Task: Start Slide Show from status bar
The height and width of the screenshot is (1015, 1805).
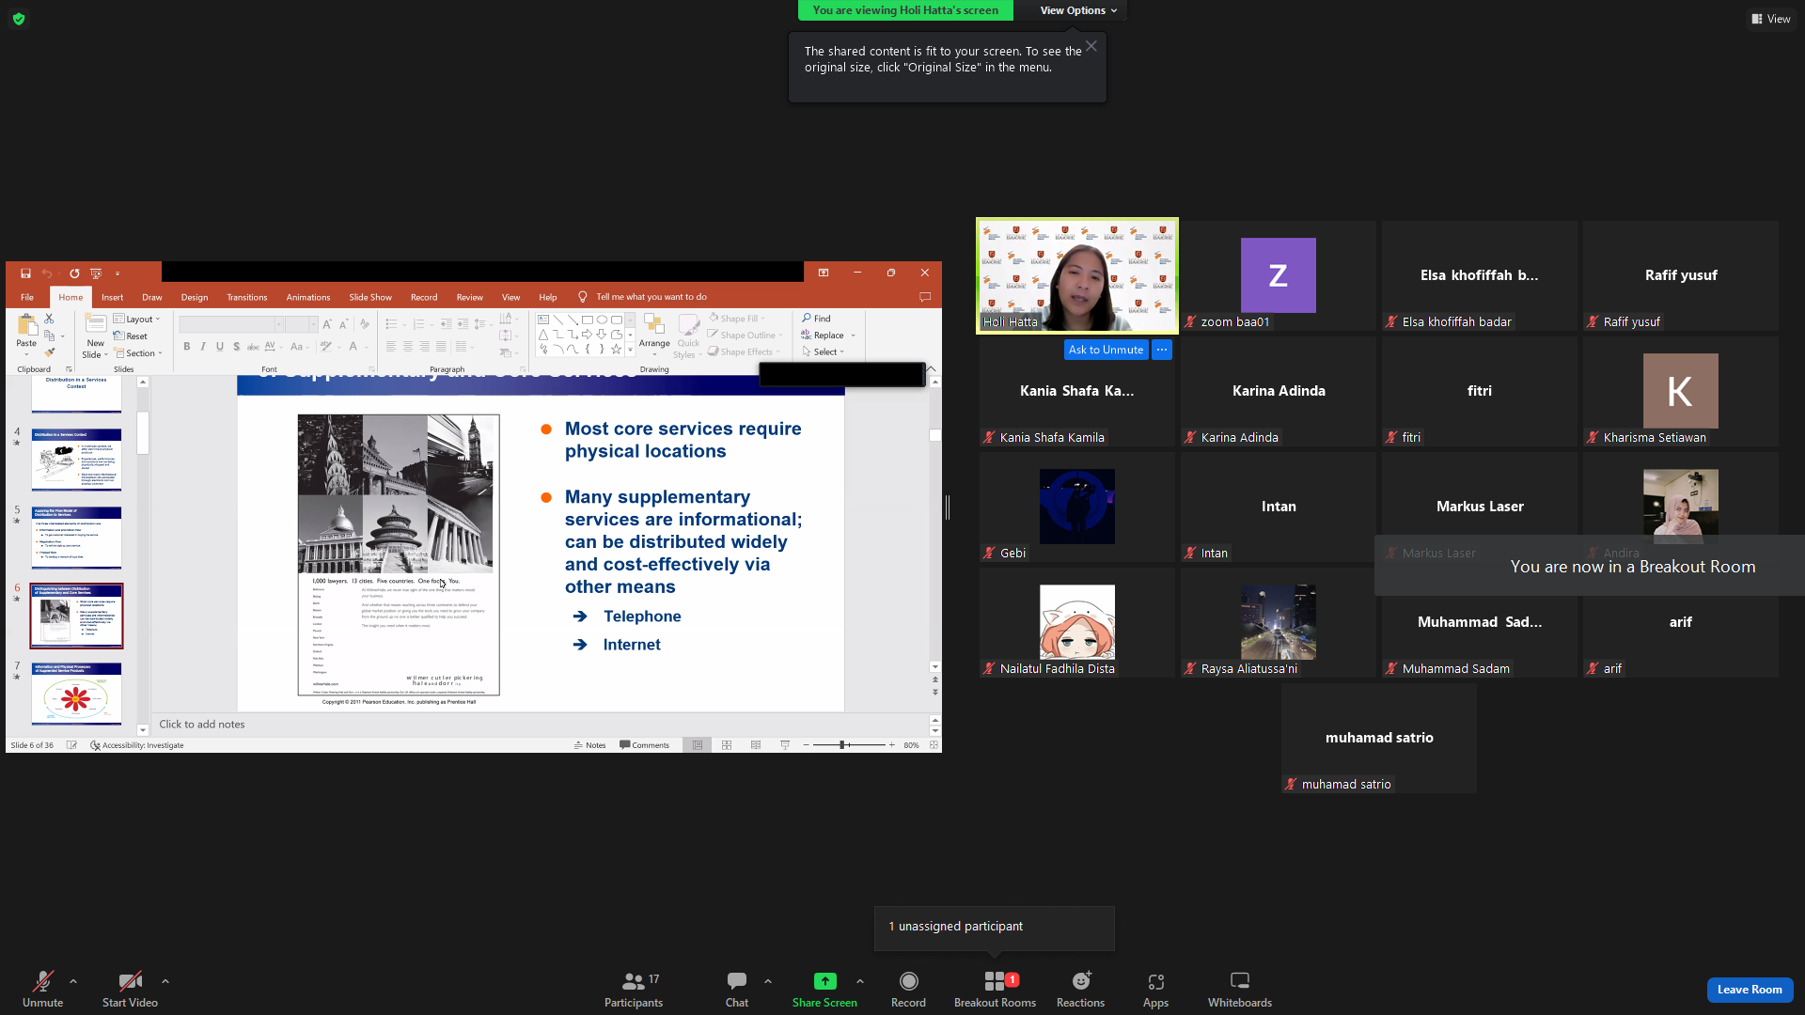Action: [785, 745]
